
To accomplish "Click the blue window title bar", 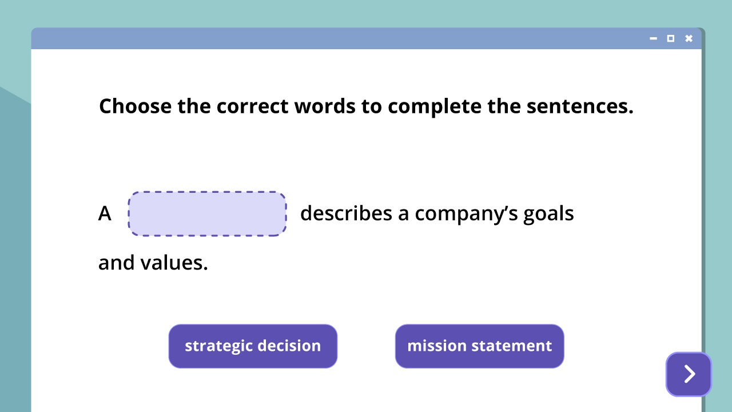I will coord(343,38).
